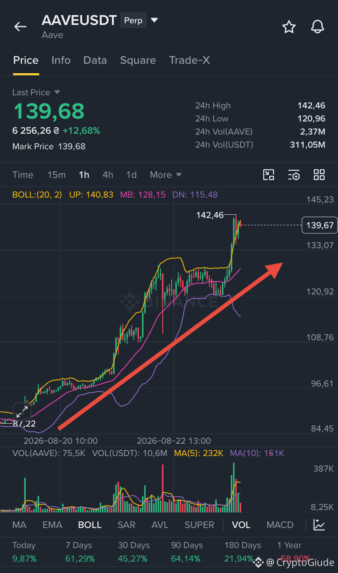Viewport: 338px width, 573px height.
Task: Tap the back arrow icon
Action: click(x=20, y=27)
